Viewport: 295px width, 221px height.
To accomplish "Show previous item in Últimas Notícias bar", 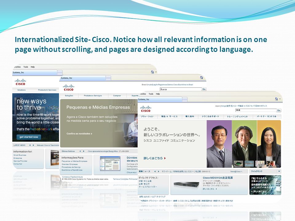I will (x=80, y=151).
